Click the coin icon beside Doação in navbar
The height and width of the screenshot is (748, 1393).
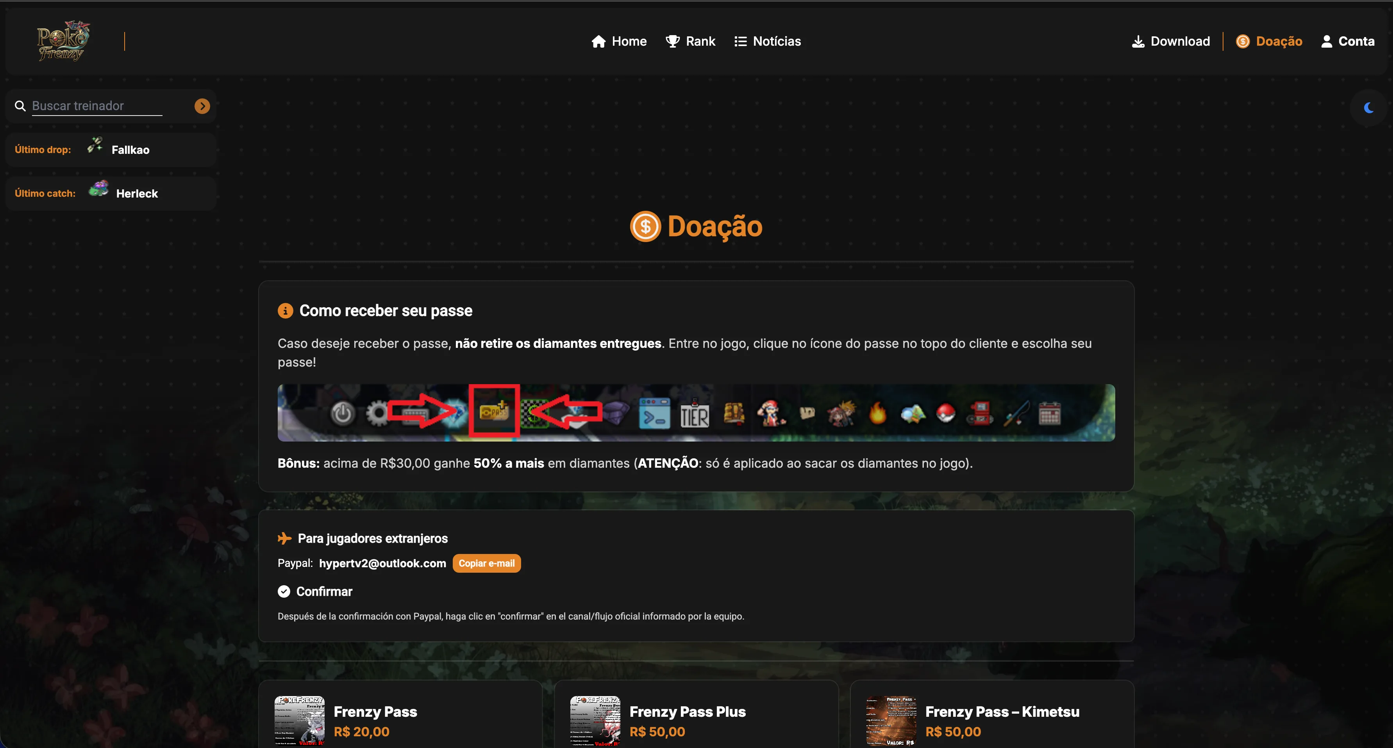1243,42
